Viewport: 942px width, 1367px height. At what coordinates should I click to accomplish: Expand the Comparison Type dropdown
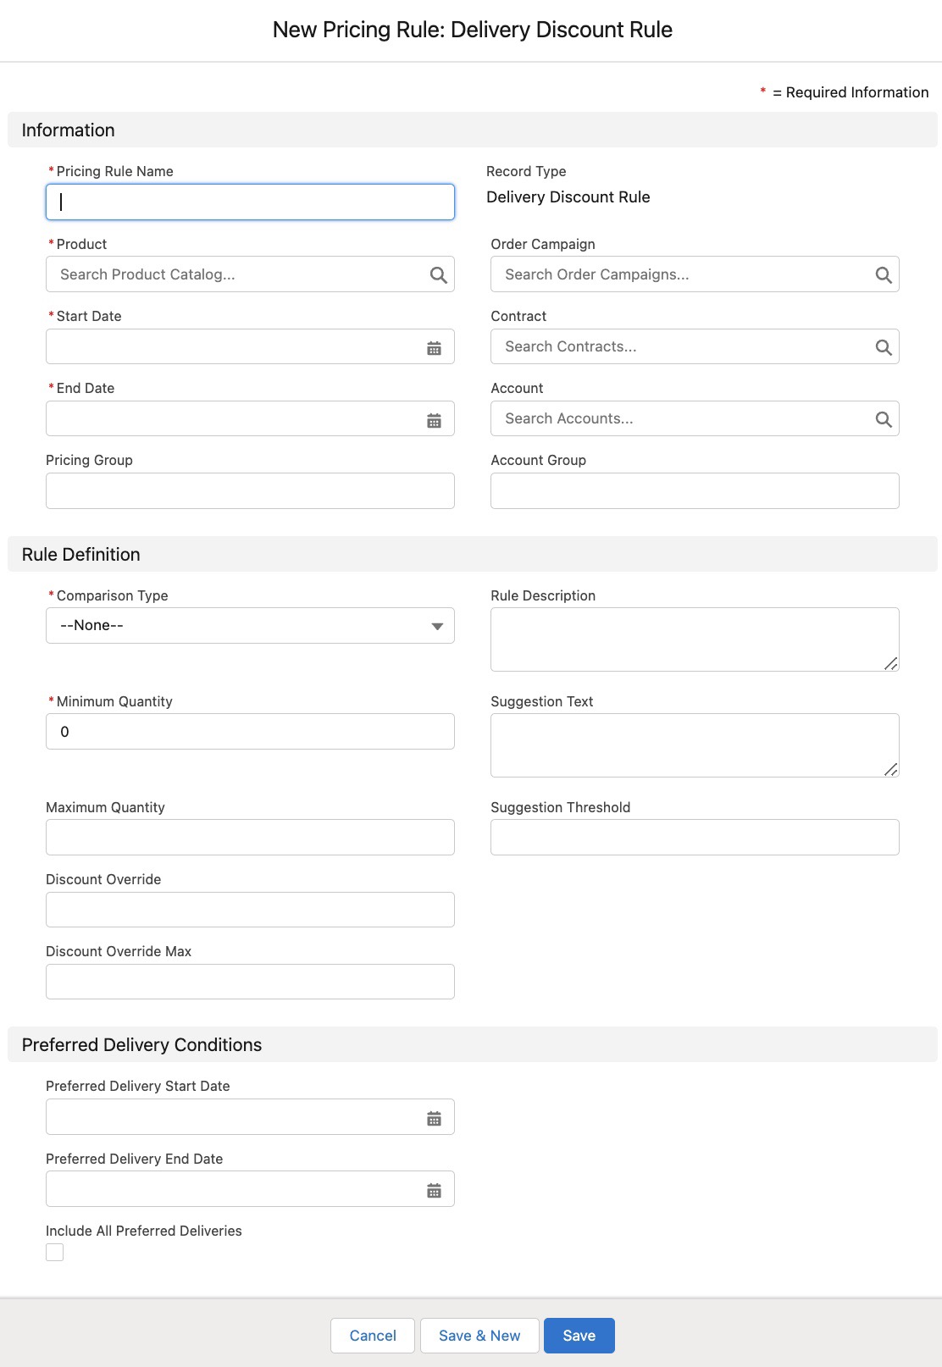tap(250, 626)
